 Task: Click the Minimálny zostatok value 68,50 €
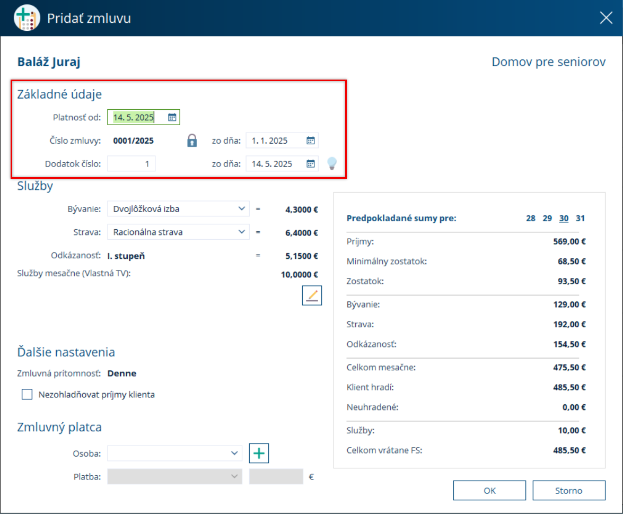[x=572, y=262]
